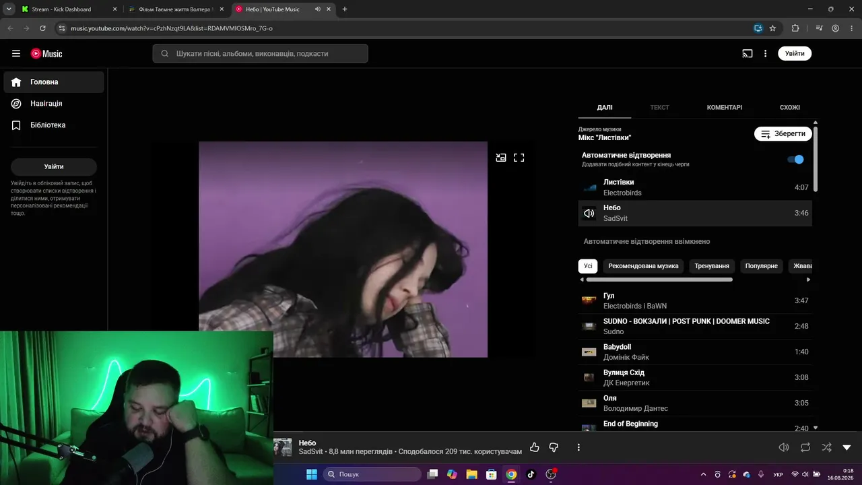The image size is (862, 485).
Task: Play Листівки by Electrobirds from queue
Action: [x=695, y=187]
